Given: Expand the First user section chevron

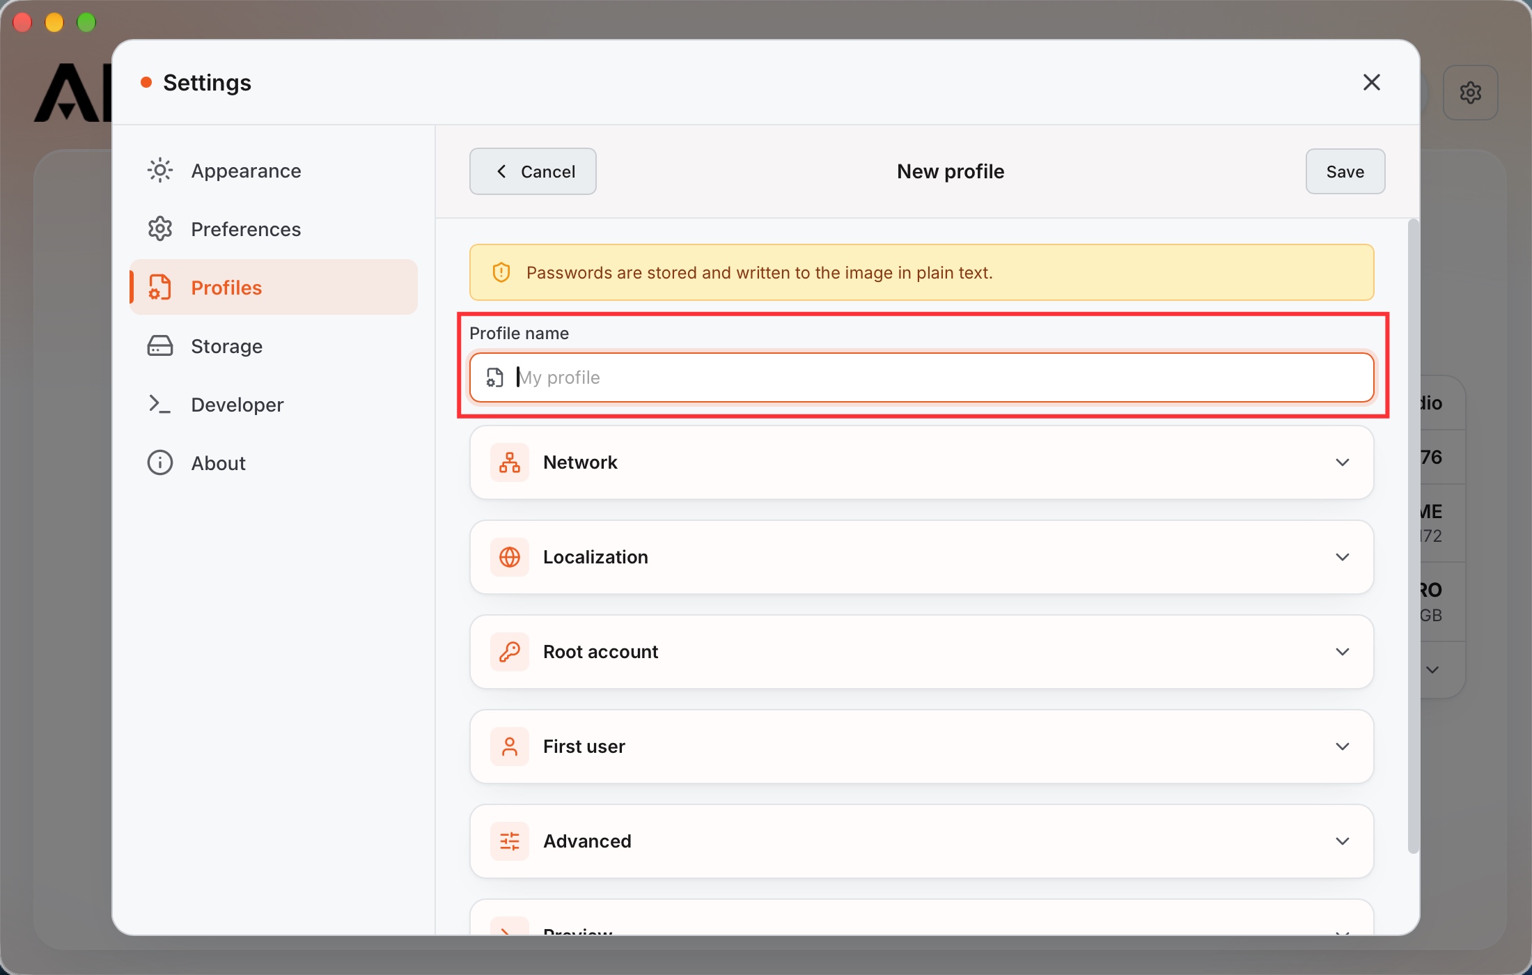Looking at the screenshot, I should [x=1343, y=747].
